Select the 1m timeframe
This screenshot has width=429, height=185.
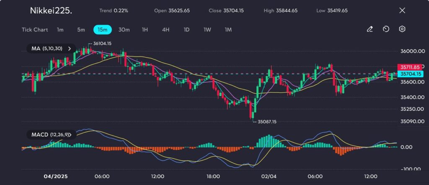[x=60, y=30]
